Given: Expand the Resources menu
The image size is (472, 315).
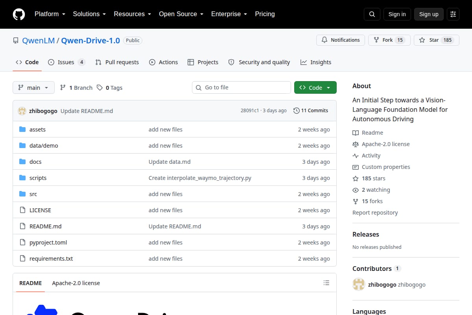Looking at the screenshot, I should point(132,14).
